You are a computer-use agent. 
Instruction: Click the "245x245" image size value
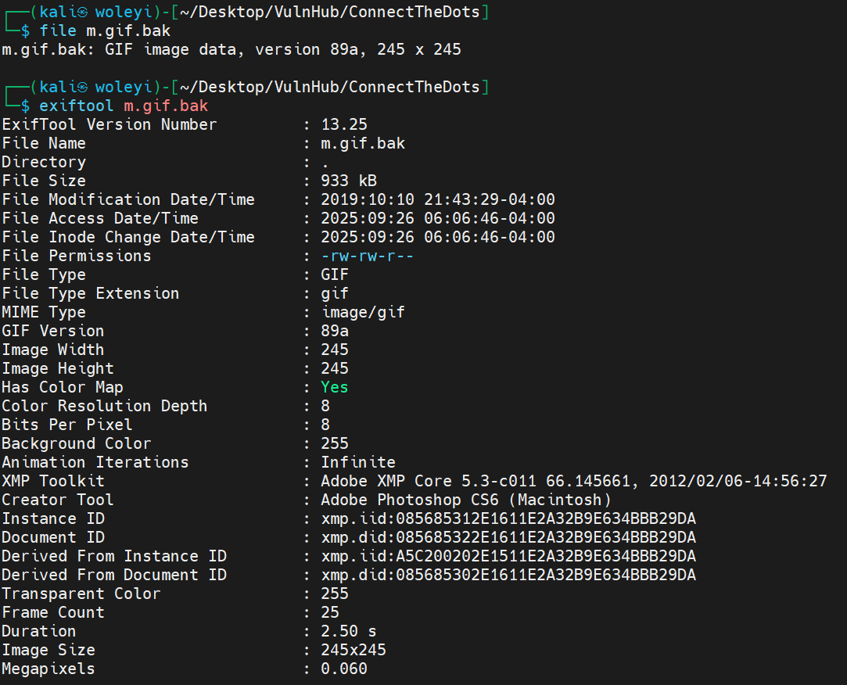tap(354, 650)
